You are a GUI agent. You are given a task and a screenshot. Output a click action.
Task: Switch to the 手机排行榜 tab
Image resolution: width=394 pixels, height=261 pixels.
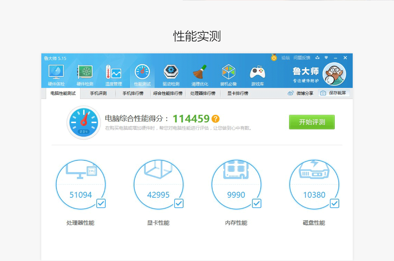(133, 94)
